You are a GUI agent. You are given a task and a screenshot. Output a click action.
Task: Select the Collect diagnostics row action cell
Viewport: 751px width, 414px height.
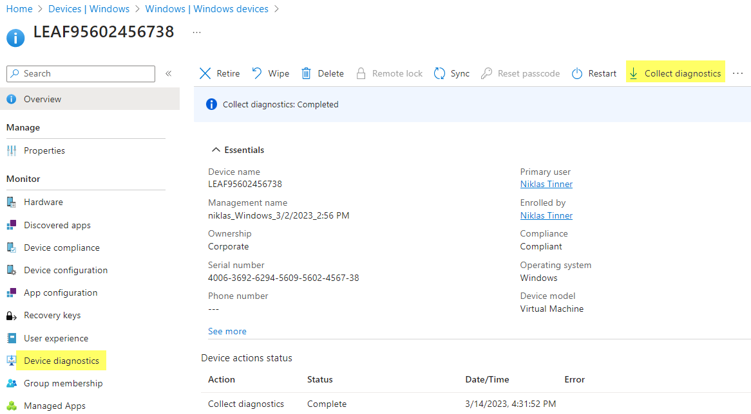(x=246, y=404)
